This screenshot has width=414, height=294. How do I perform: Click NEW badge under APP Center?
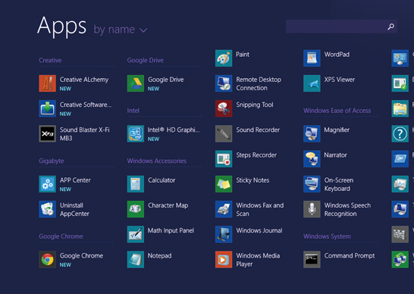(65, 189)
